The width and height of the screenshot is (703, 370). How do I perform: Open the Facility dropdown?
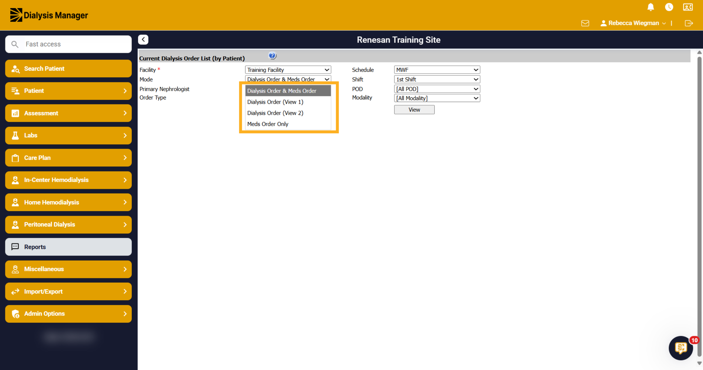pyautogui.click(x=288, y=70)
